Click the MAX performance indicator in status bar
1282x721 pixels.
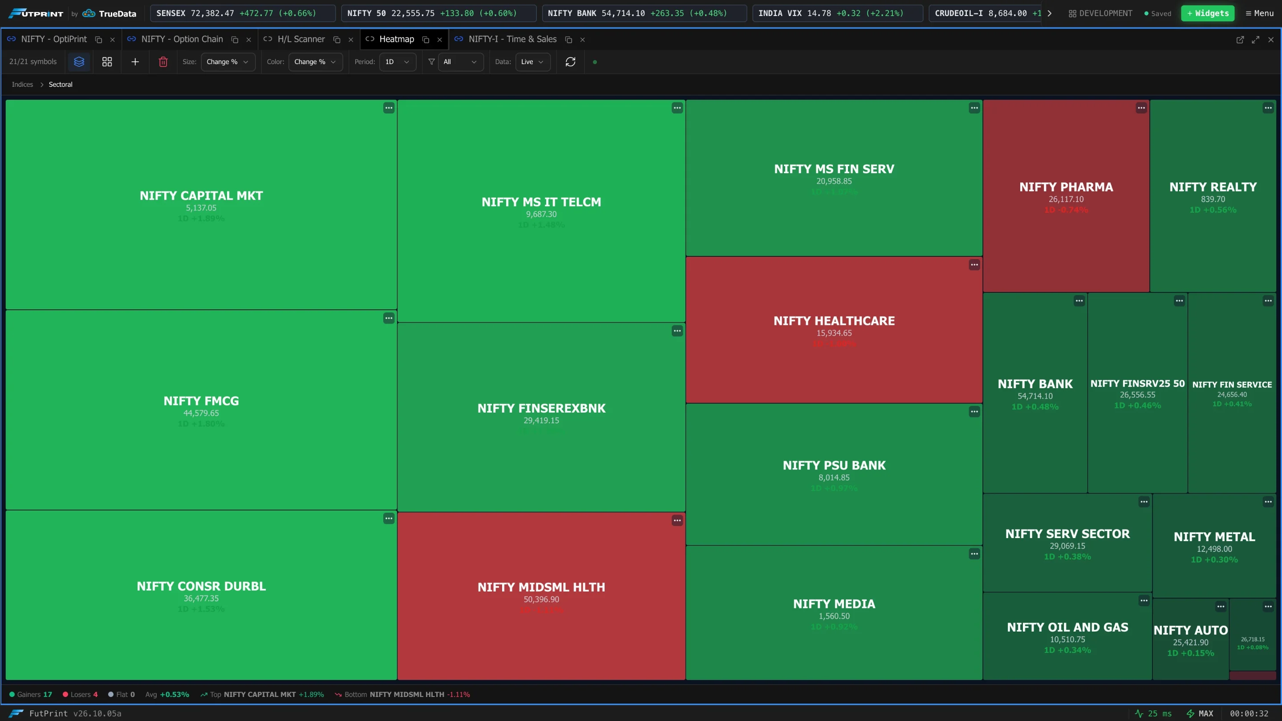pyautogui.click(x=1200, y=713)
